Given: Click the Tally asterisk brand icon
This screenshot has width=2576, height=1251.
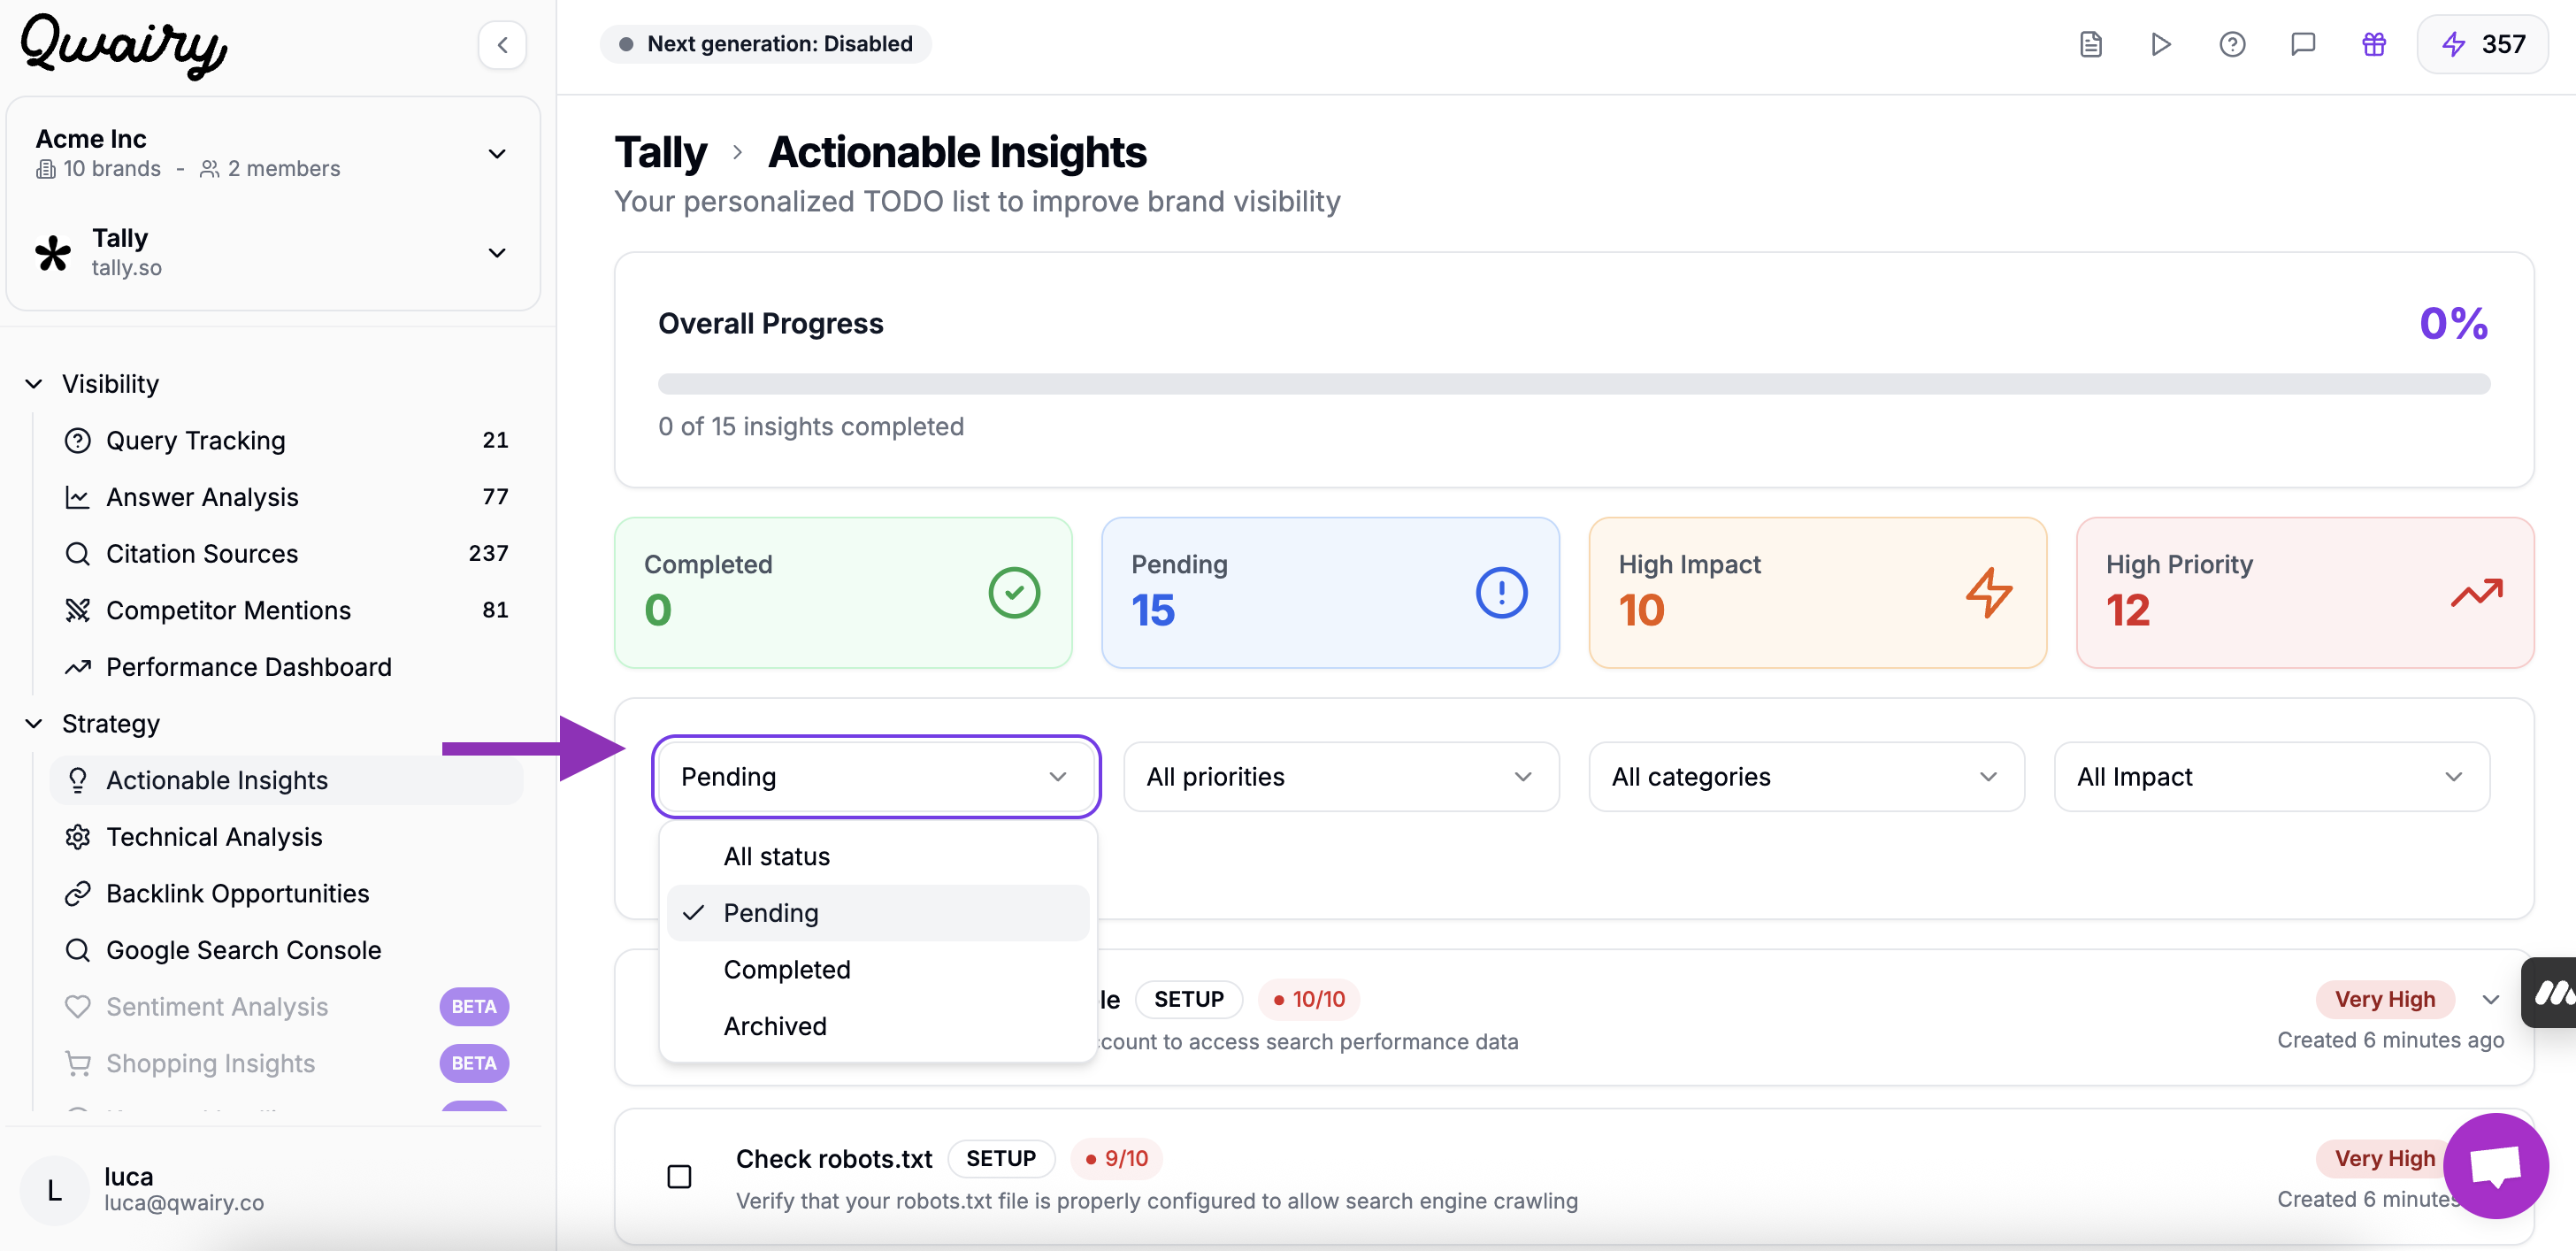Looking at the screenshot, I should tap(53, 252).
